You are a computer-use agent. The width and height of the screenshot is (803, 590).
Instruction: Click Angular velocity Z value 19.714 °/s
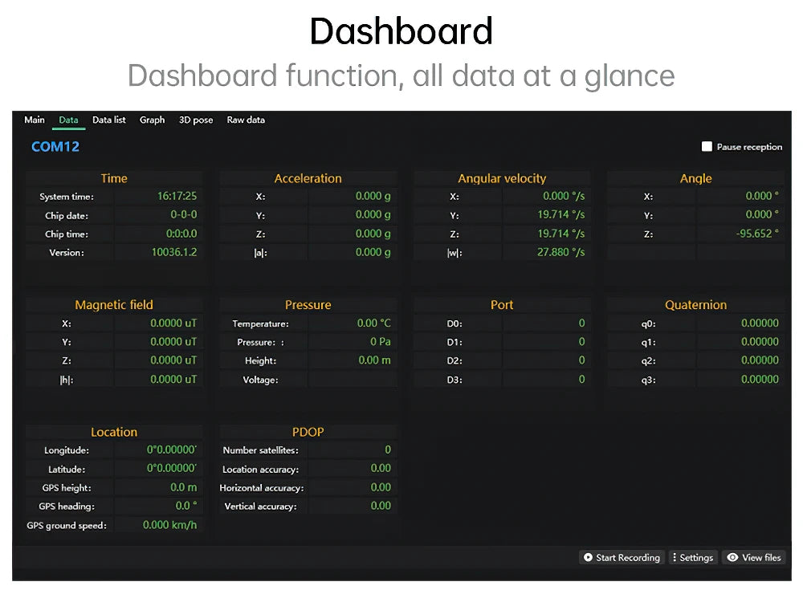point(560,234)
